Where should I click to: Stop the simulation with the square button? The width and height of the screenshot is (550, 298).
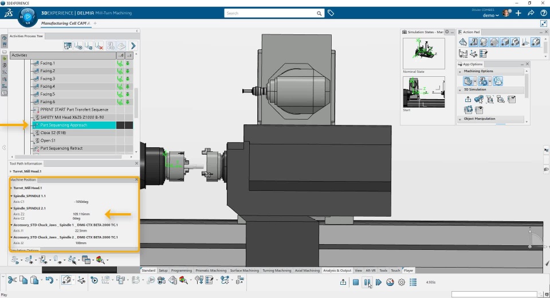(x=356, y=282)
